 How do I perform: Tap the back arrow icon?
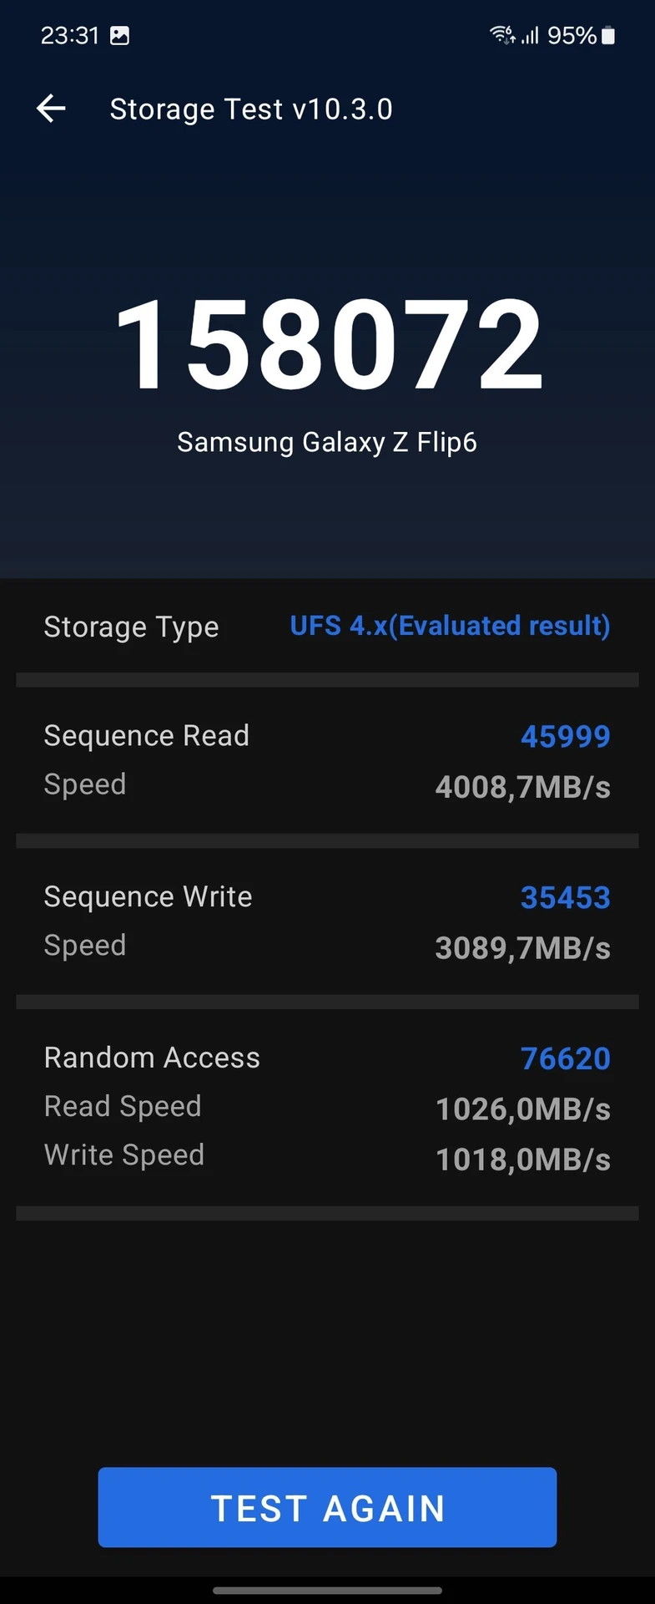click(51, 109)
